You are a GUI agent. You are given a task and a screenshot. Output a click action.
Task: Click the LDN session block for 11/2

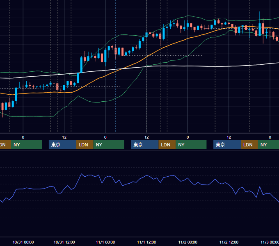point(249,145)
